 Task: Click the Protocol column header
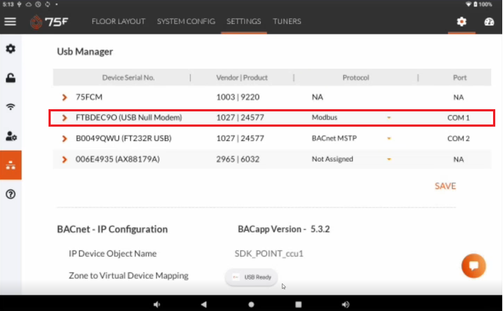tap(355, 77)
